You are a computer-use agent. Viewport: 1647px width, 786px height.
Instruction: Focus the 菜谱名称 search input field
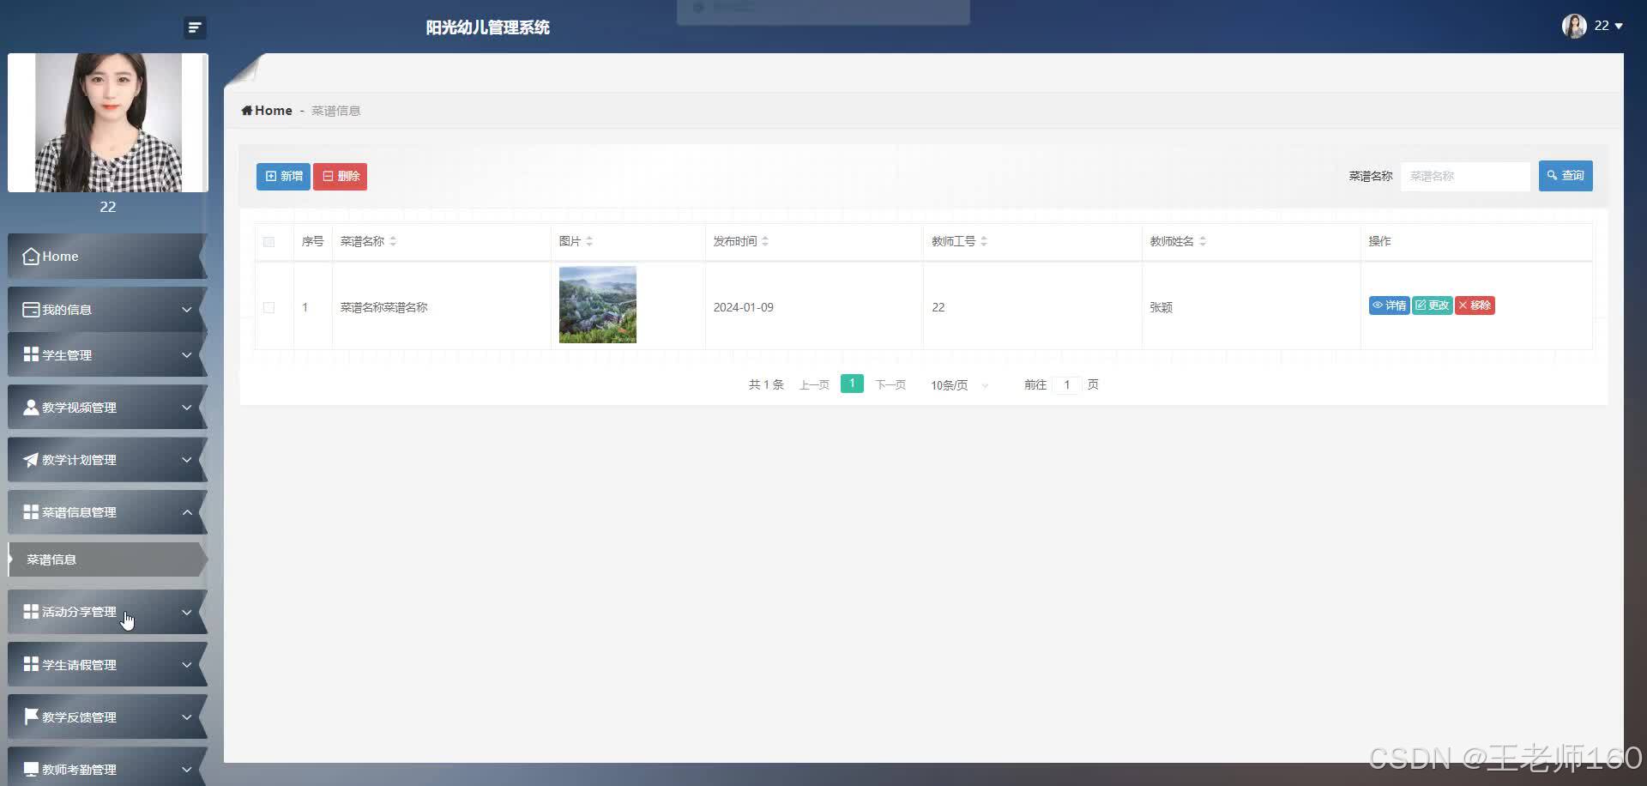1465,176
